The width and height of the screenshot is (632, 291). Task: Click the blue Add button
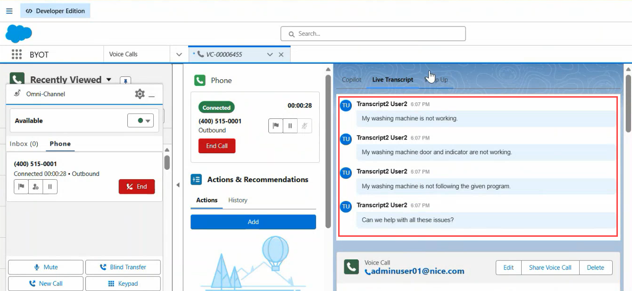pyautogui.click(x=253, y=222)
